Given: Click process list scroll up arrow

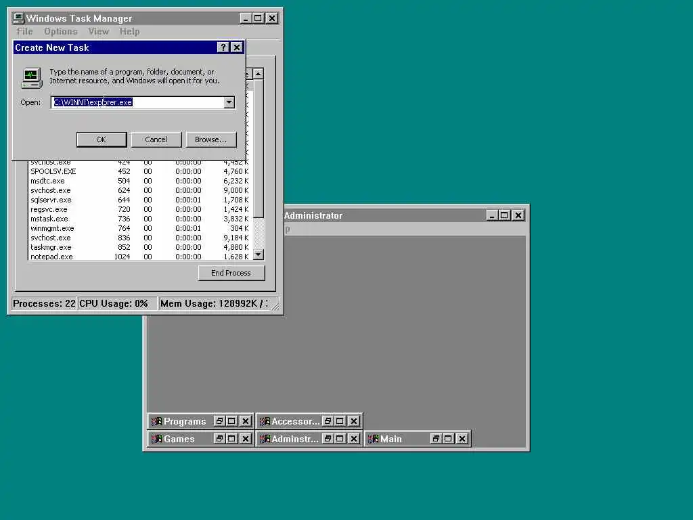Looking at the screenshot, I should pyautogui.click(x=259, y=73).
